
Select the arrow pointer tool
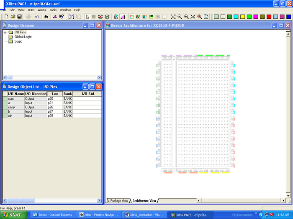[87, 17]
